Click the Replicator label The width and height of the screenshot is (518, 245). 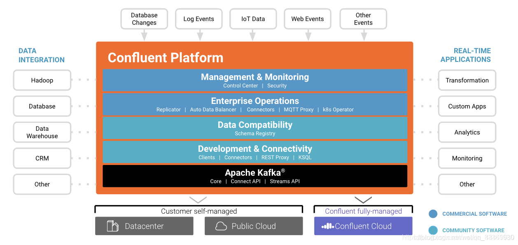click(x=168, y=110)
